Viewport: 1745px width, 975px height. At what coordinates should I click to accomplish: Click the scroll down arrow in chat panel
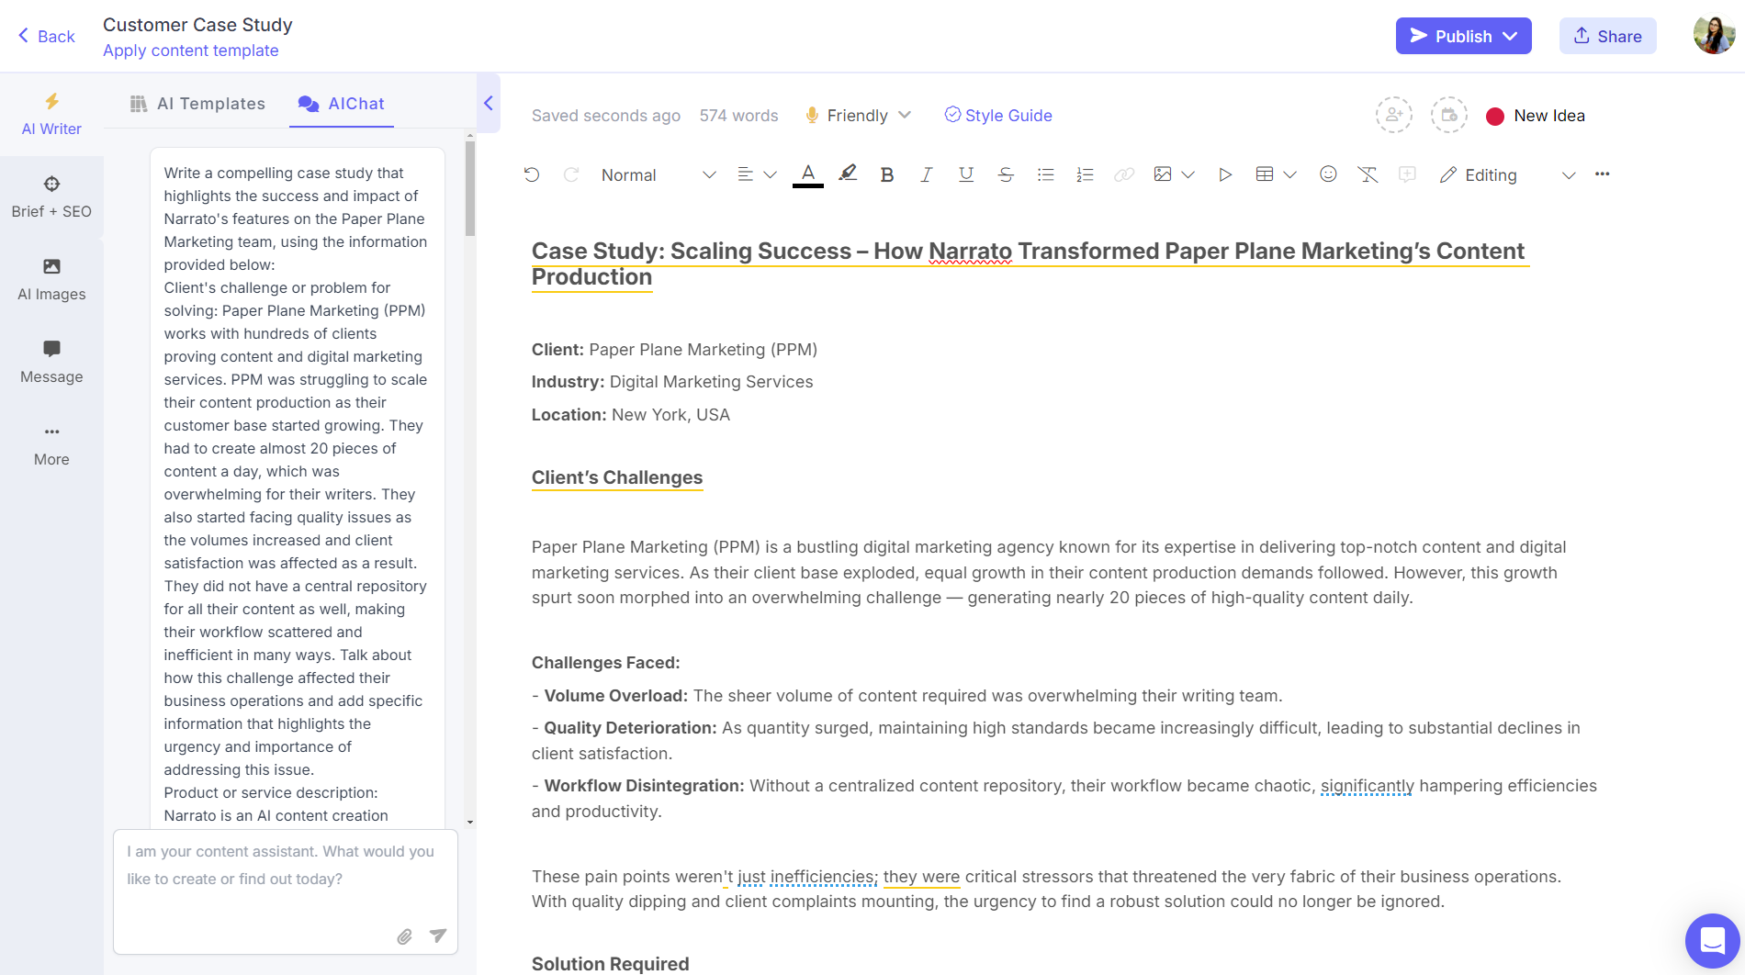470,822
